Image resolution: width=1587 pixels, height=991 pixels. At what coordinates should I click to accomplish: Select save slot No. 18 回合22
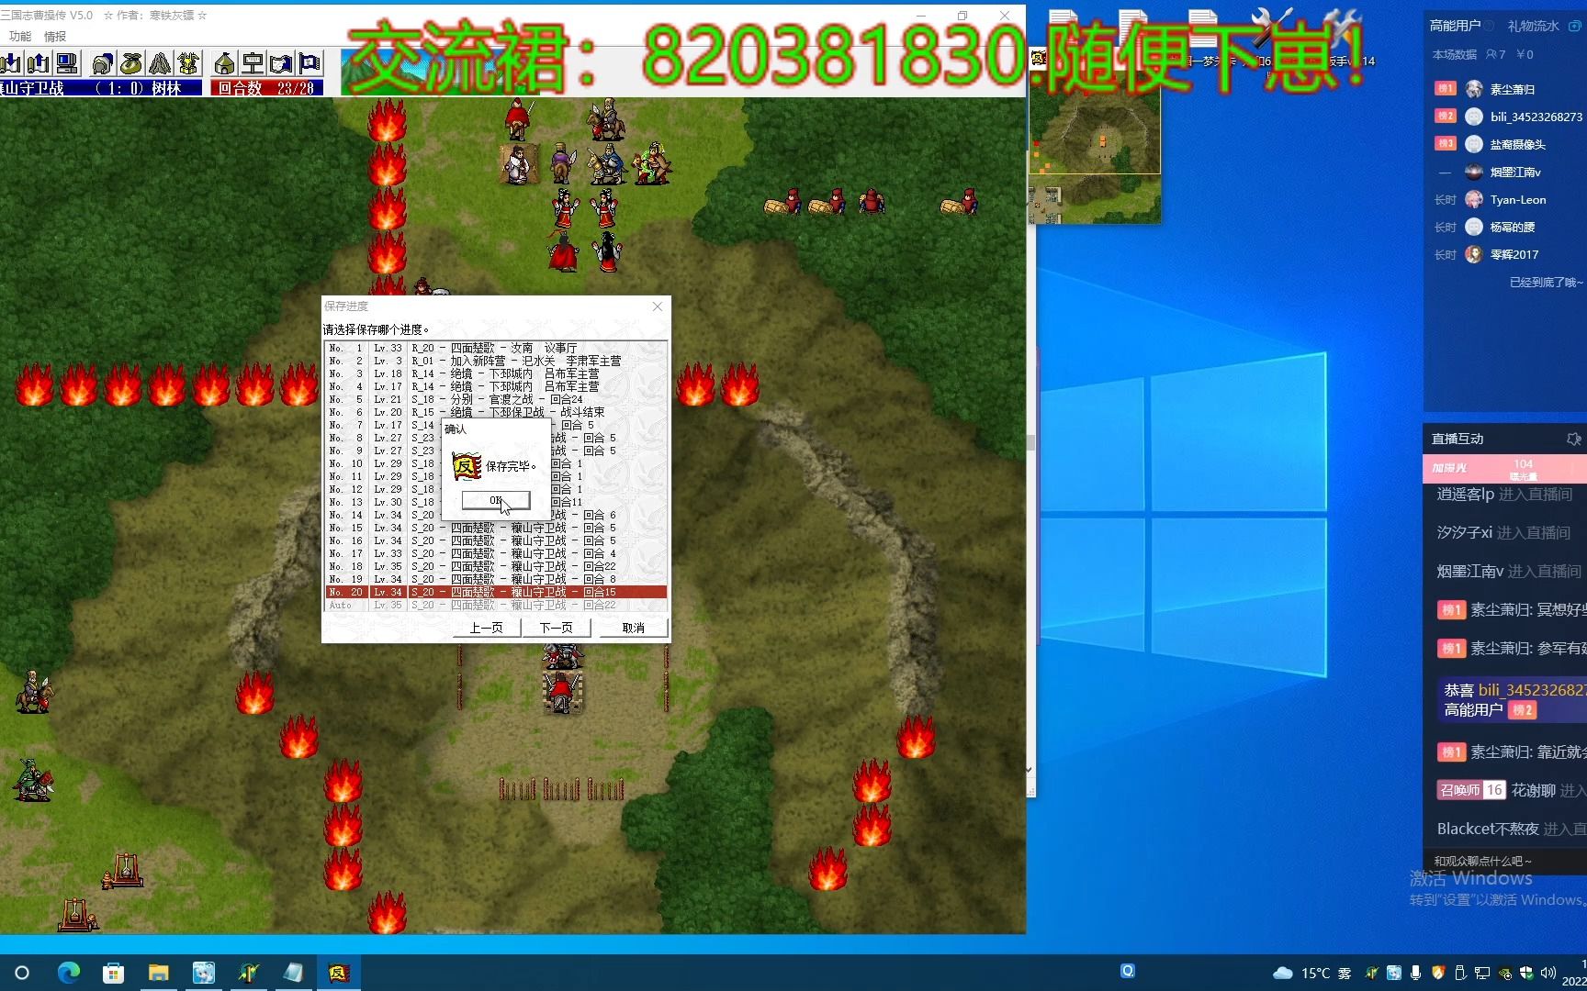click(496, 566)
